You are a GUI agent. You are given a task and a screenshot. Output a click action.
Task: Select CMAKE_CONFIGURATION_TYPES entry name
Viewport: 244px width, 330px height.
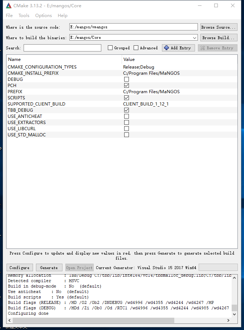pos(42,67)
